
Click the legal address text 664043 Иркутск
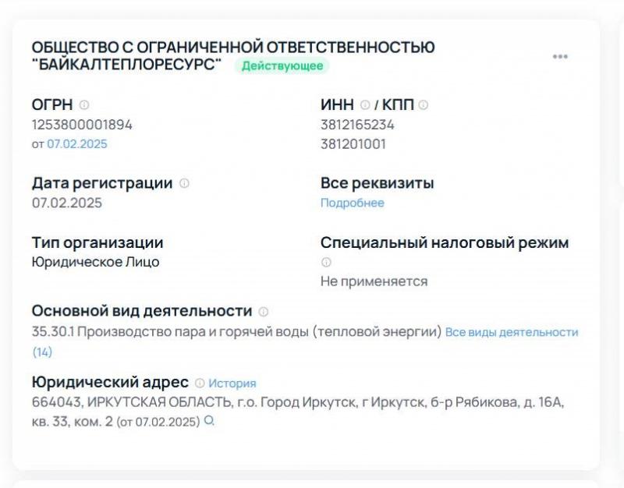(x=298, y=412)
